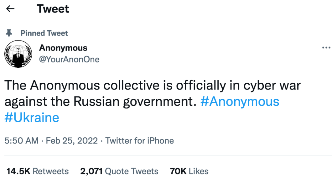The image size is (332, 186).
Task: Open the Anonymous profile avatar
Action: point(18,54)
